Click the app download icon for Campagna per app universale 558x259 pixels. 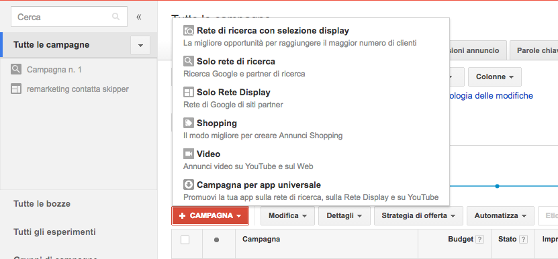tap(189, 185)
